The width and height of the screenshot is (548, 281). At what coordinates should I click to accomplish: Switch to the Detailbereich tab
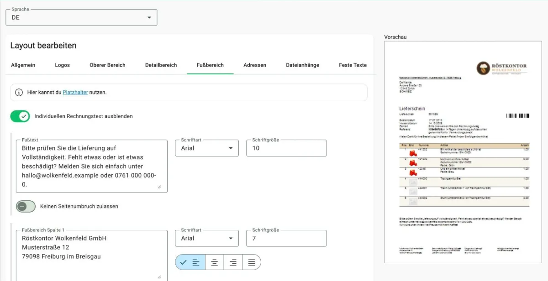click(161, 65)
